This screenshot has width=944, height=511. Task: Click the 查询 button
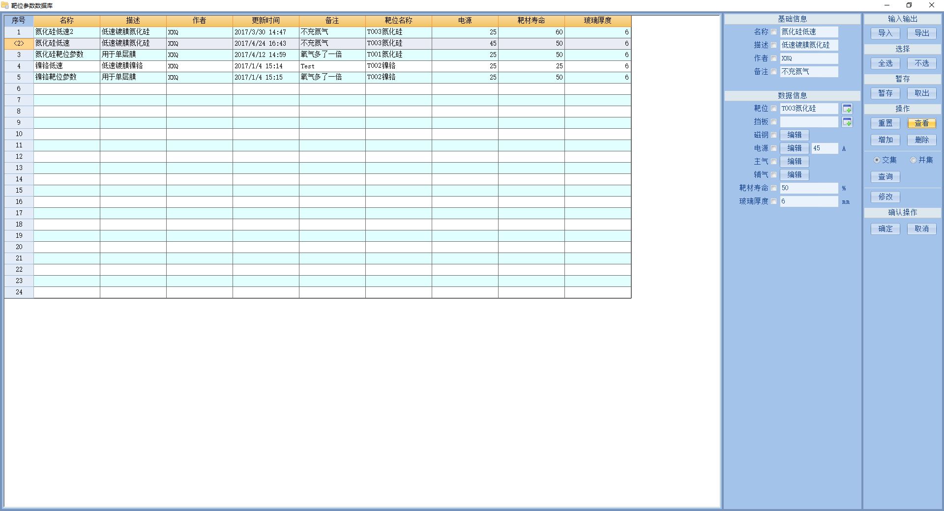click(x=885, y=177)
